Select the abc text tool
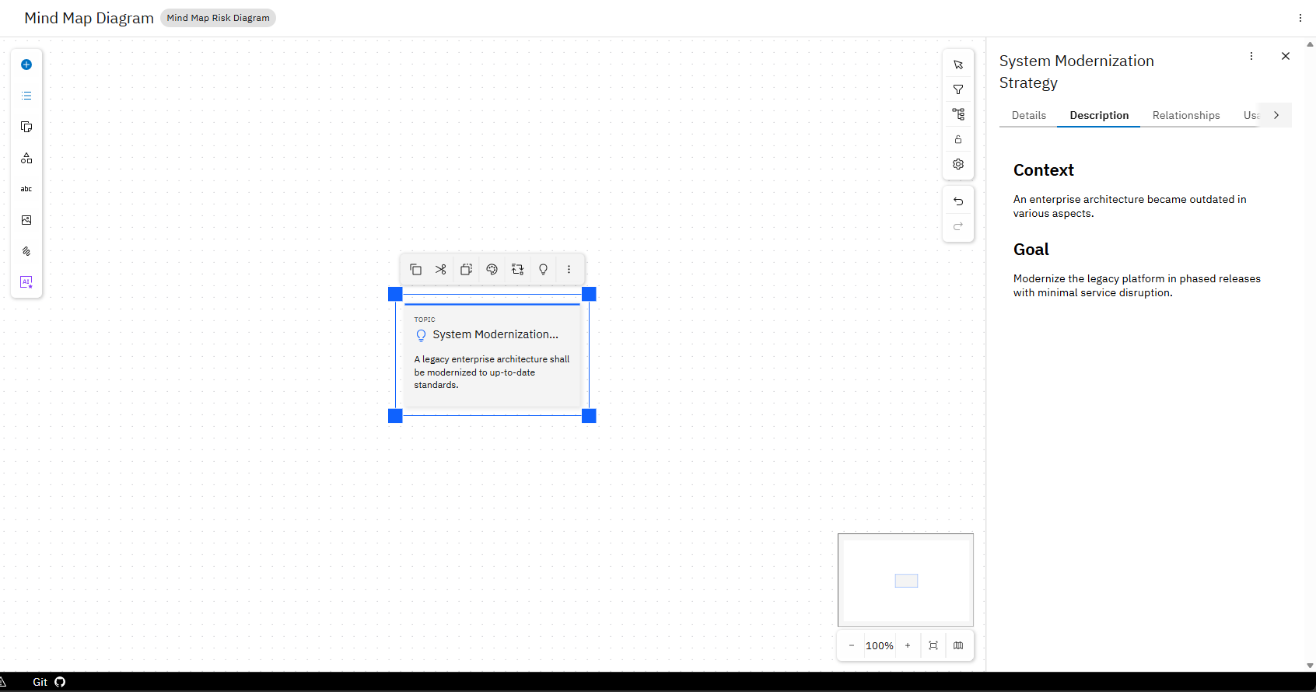Viewport: 1316px width, 692px height. [26, 189]
